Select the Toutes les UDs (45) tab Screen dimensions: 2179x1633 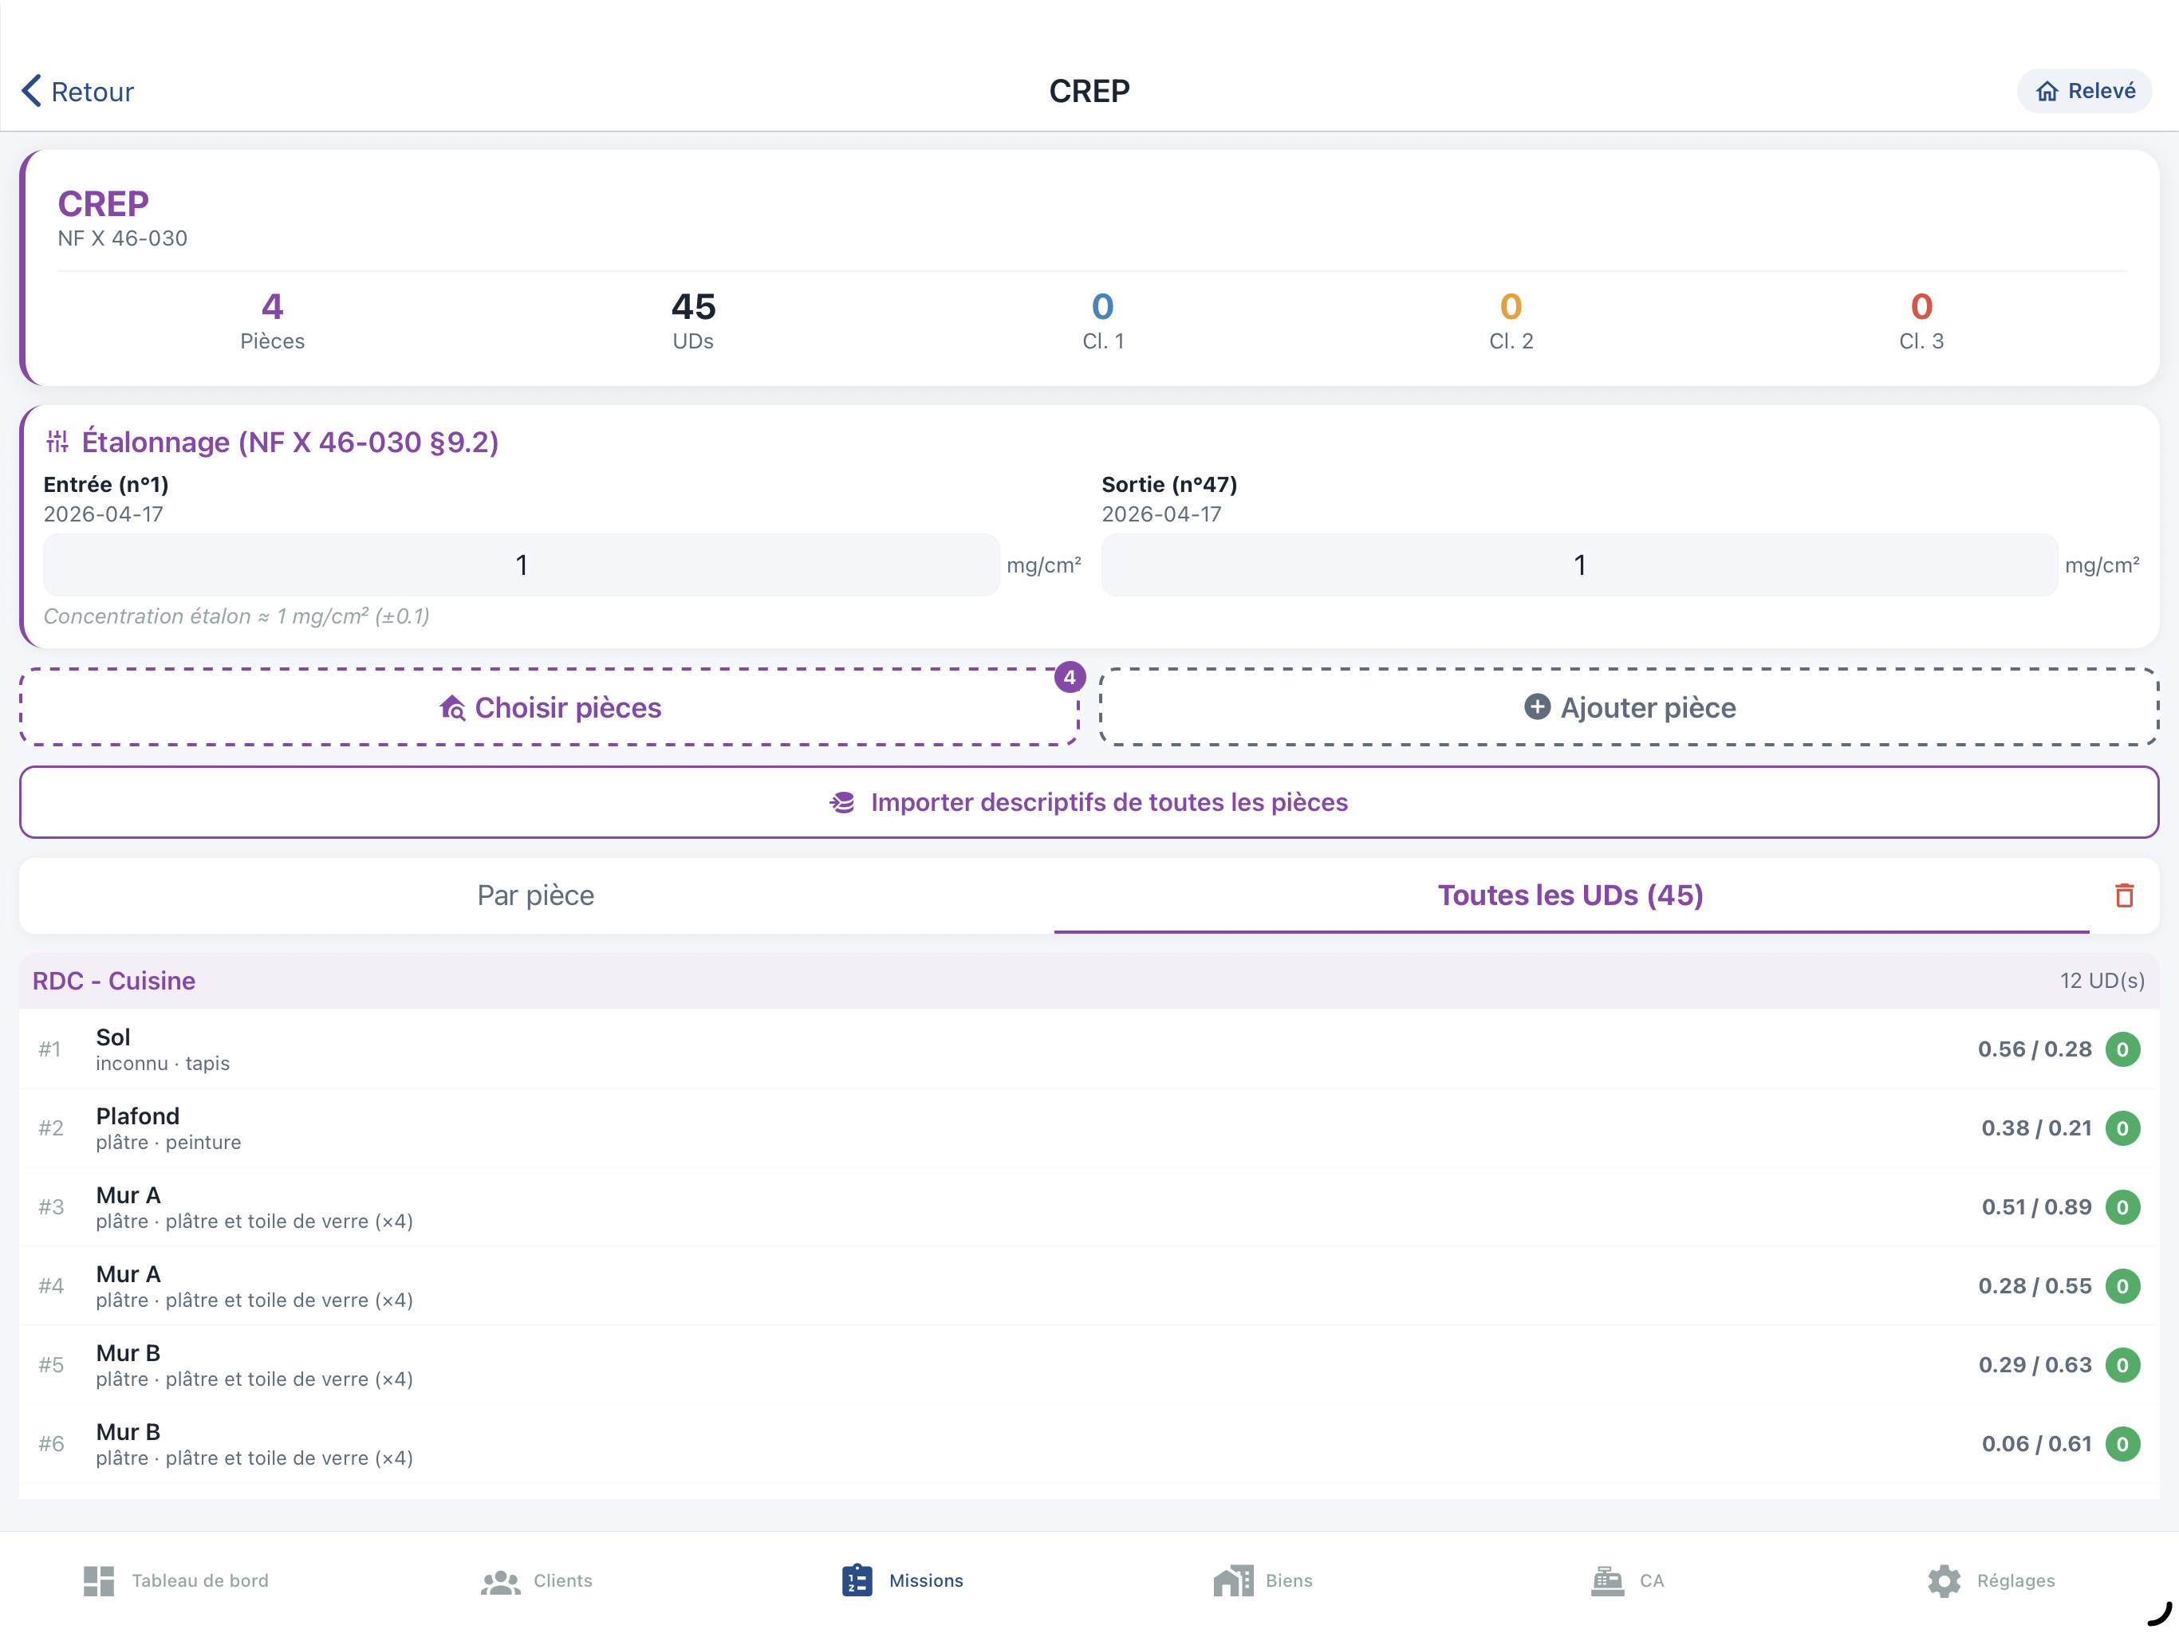click(1570, 895)
